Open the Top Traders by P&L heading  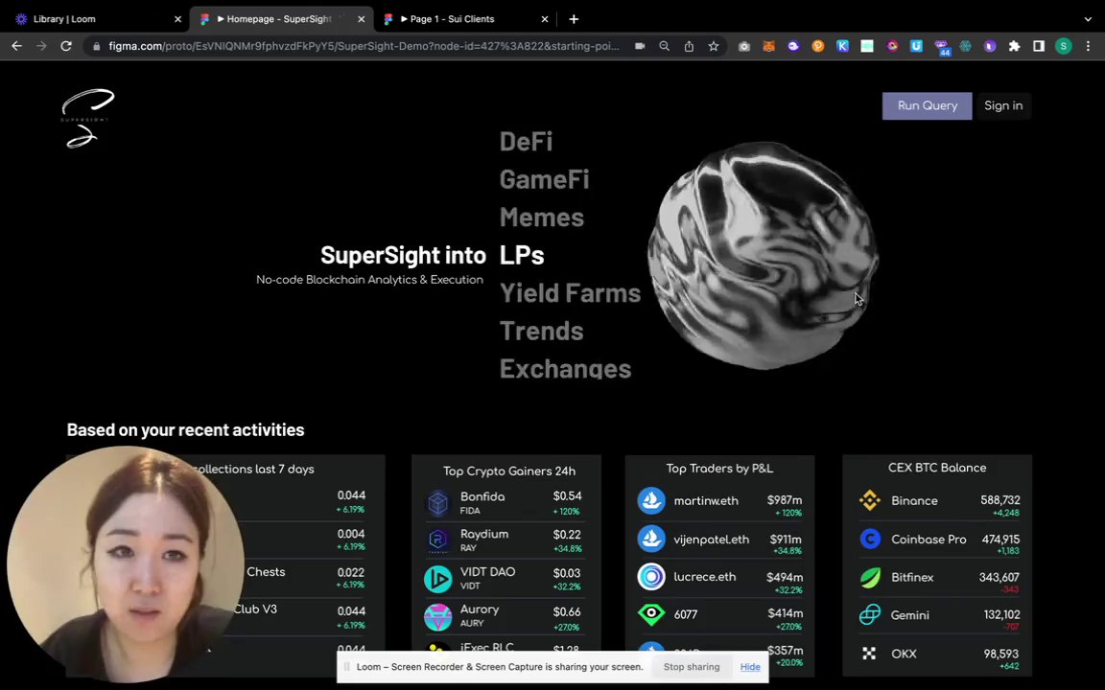[x=719, y=469]
